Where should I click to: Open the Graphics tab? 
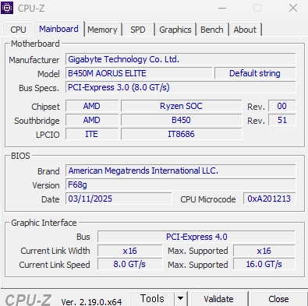(x=175, y=30)
